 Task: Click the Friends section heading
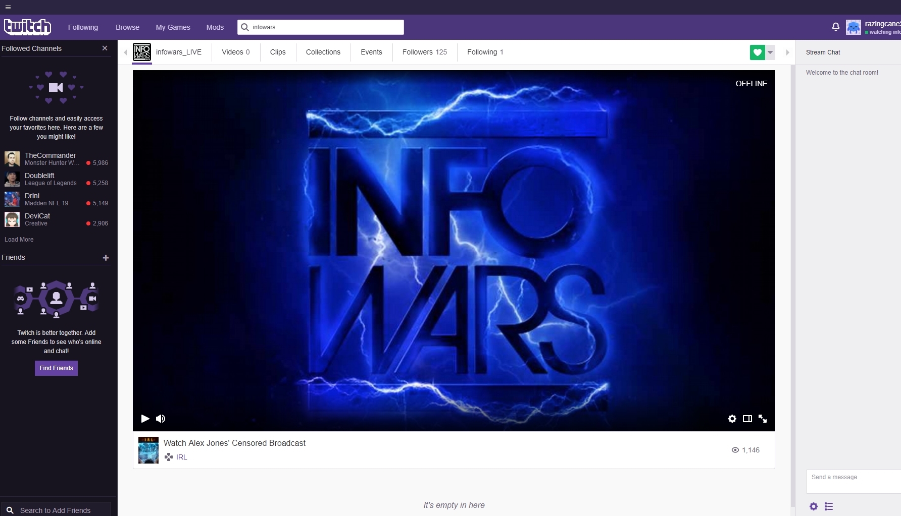[x=13, y=257]
